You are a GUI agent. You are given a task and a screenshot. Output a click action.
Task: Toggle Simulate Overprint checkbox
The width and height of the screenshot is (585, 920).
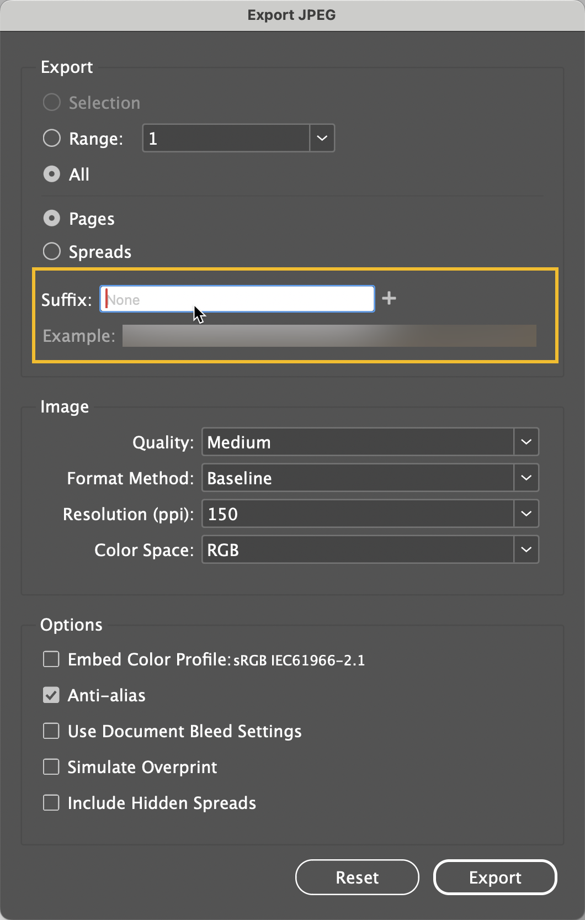pos(51,767)
